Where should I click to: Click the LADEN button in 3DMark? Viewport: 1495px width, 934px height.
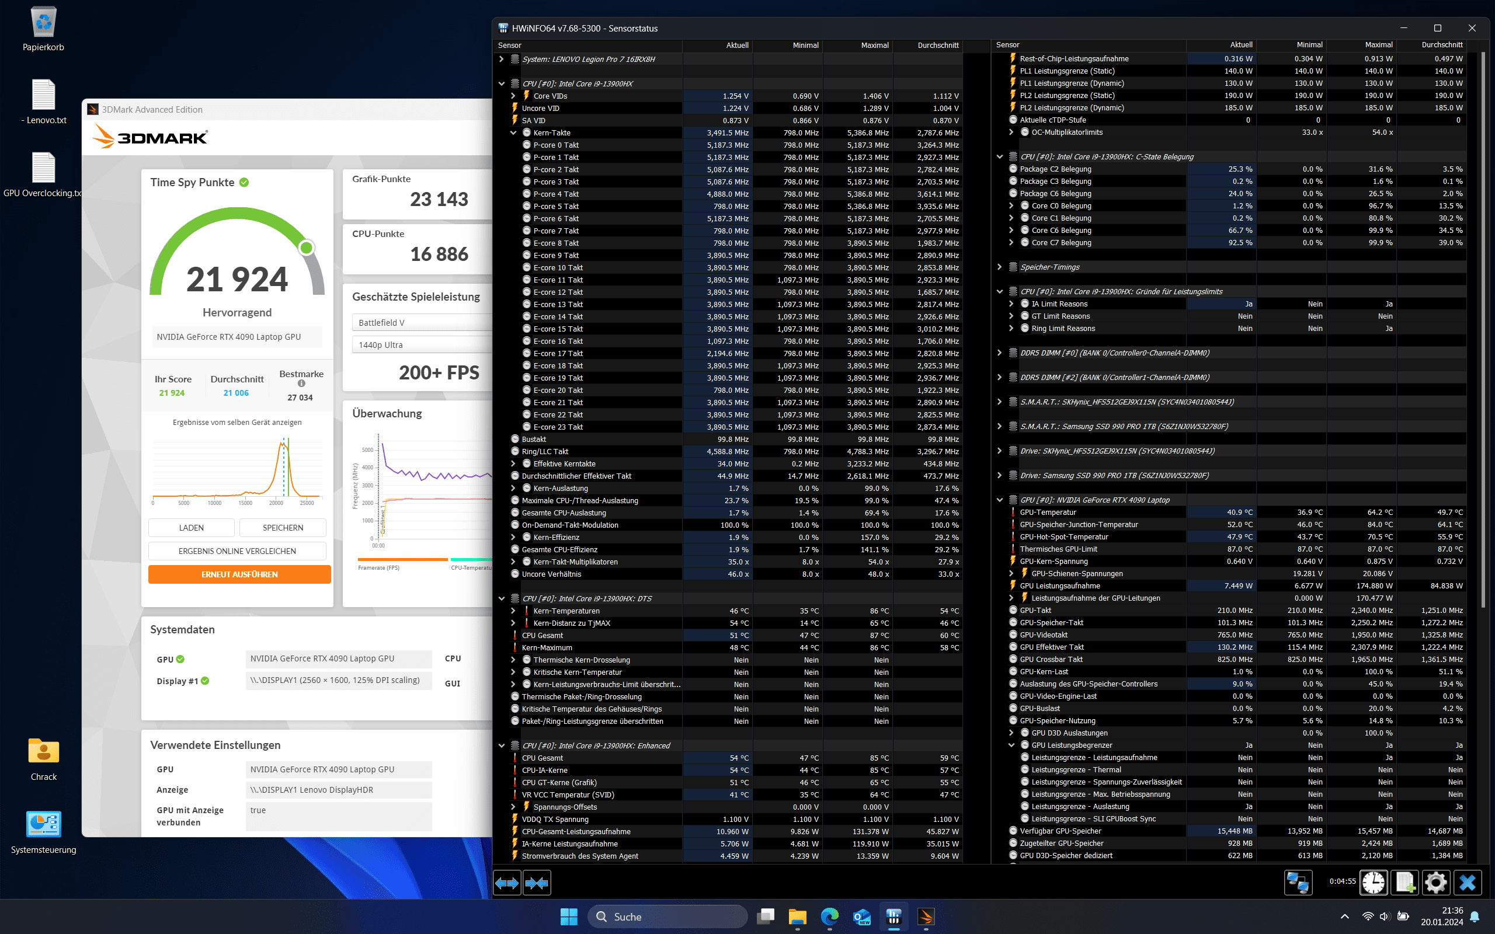(x=192, y=528)
